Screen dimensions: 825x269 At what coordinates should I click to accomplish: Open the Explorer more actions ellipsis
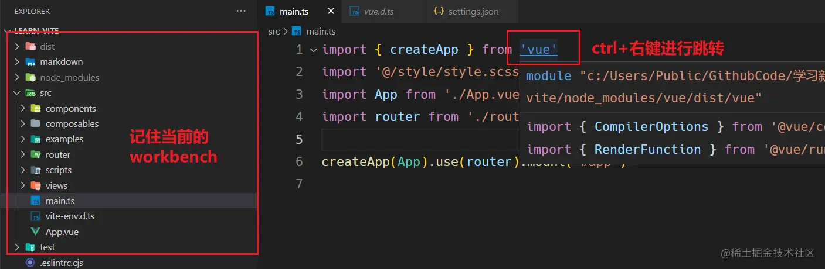pyautogui.click(x=241, y=11)
